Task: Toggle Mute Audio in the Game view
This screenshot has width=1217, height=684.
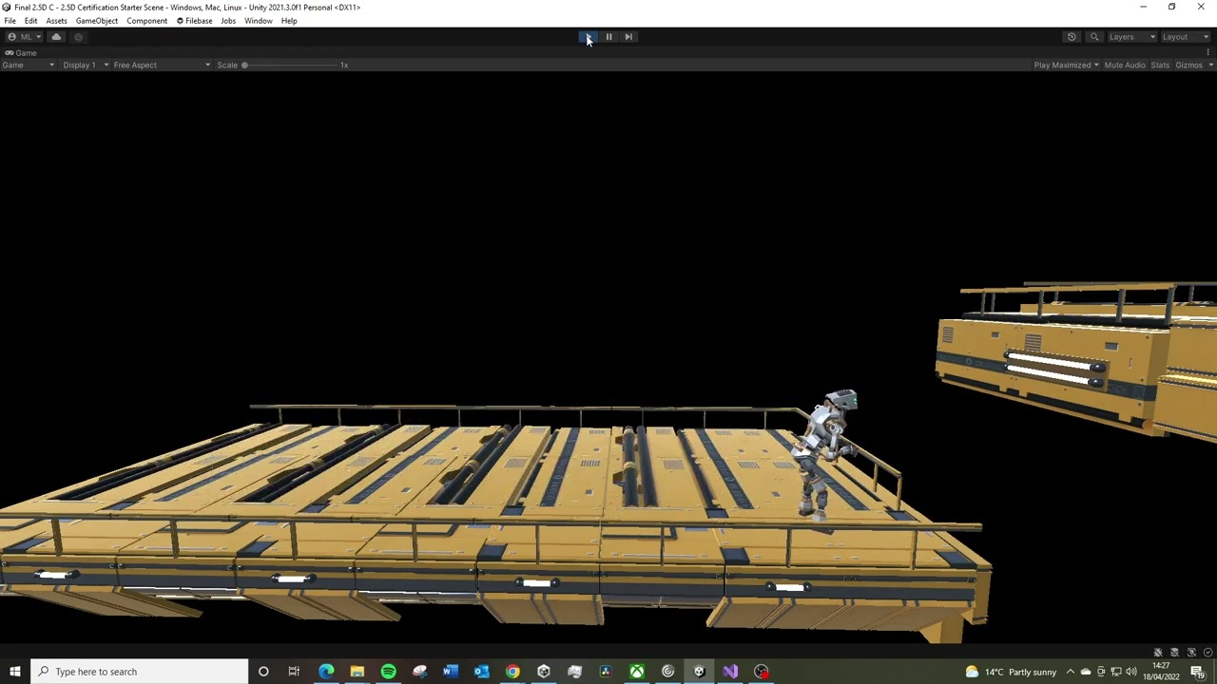Action: pos(1125,65)
